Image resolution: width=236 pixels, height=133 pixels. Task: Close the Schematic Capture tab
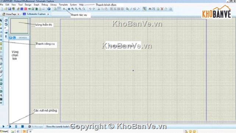pos(48,14)
